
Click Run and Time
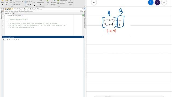point(70,3)
